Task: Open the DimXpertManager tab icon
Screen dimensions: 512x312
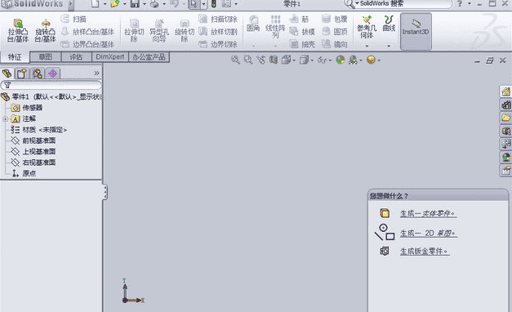Action: tap(52, 74)
